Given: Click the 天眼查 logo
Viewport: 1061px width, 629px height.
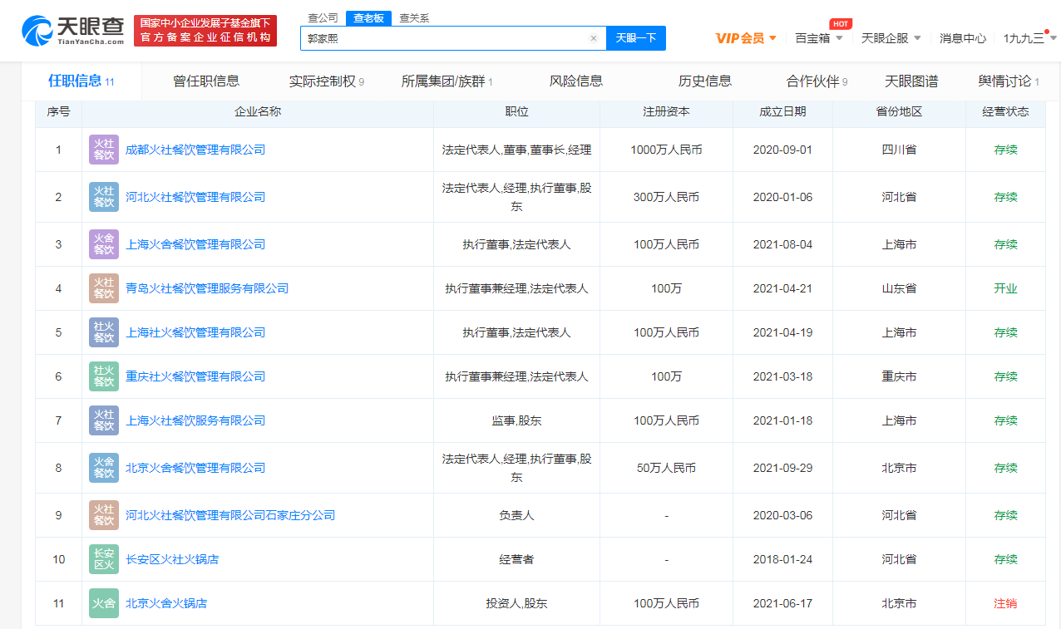Looking at the screenshot, I should tap(73, 31).
